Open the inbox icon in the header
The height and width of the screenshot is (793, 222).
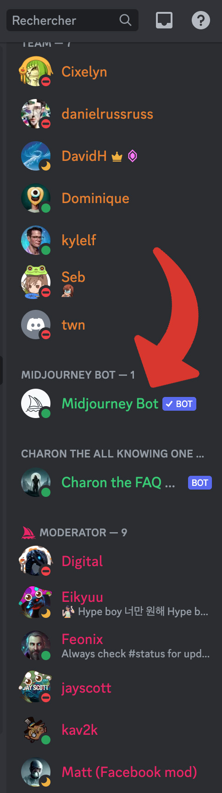[164, 20]
